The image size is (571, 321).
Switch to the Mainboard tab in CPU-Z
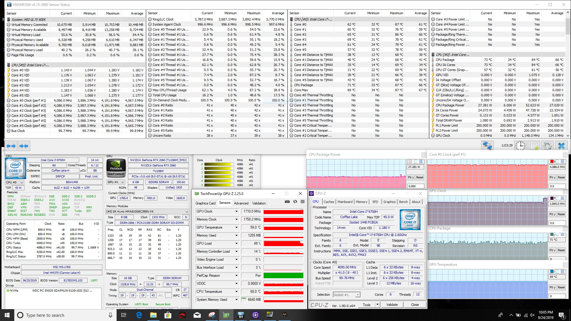point(345,202)
